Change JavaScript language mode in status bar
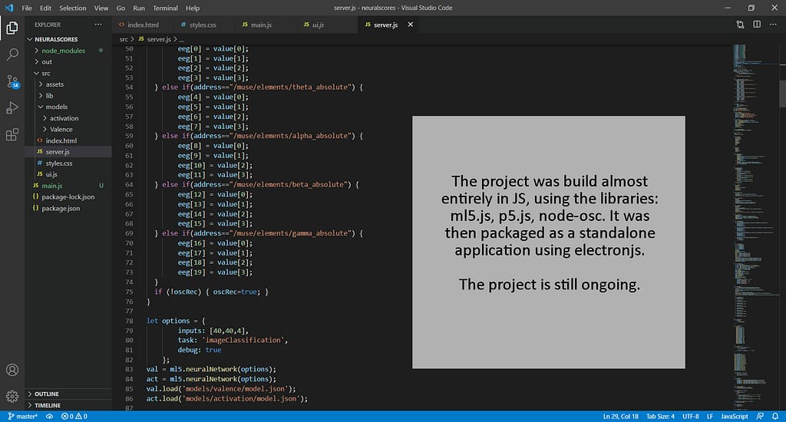Image resolution: width=786 pixels, height=422 pixels. (733, 416)
